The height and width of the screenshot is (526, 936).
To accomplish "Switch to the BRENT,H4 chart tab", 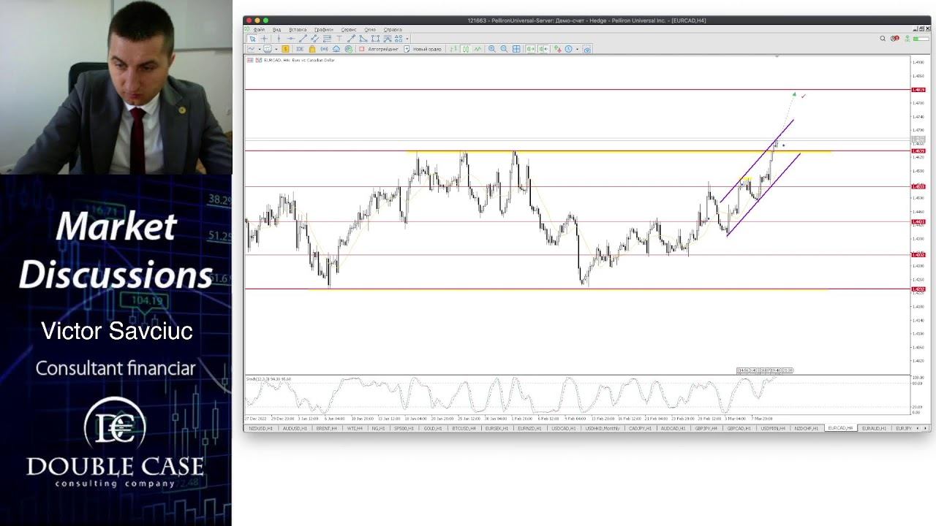I will click(326, 428).
